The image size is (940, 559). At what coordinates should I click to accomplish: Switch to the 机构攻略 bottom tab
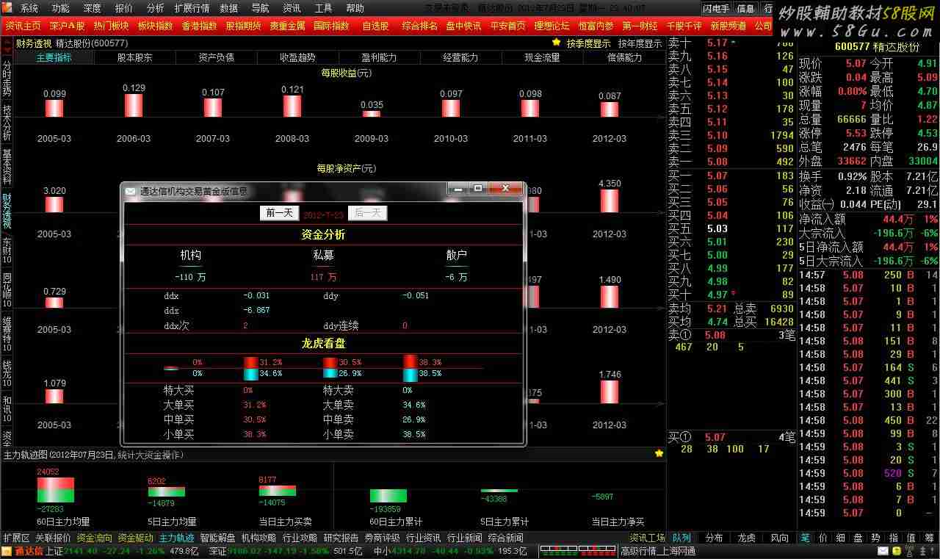259,538
